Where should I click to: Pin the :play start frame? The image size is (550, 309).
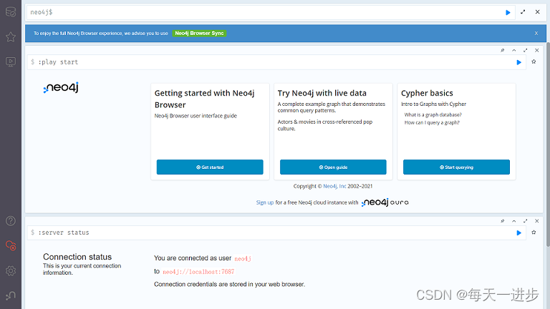502,51
